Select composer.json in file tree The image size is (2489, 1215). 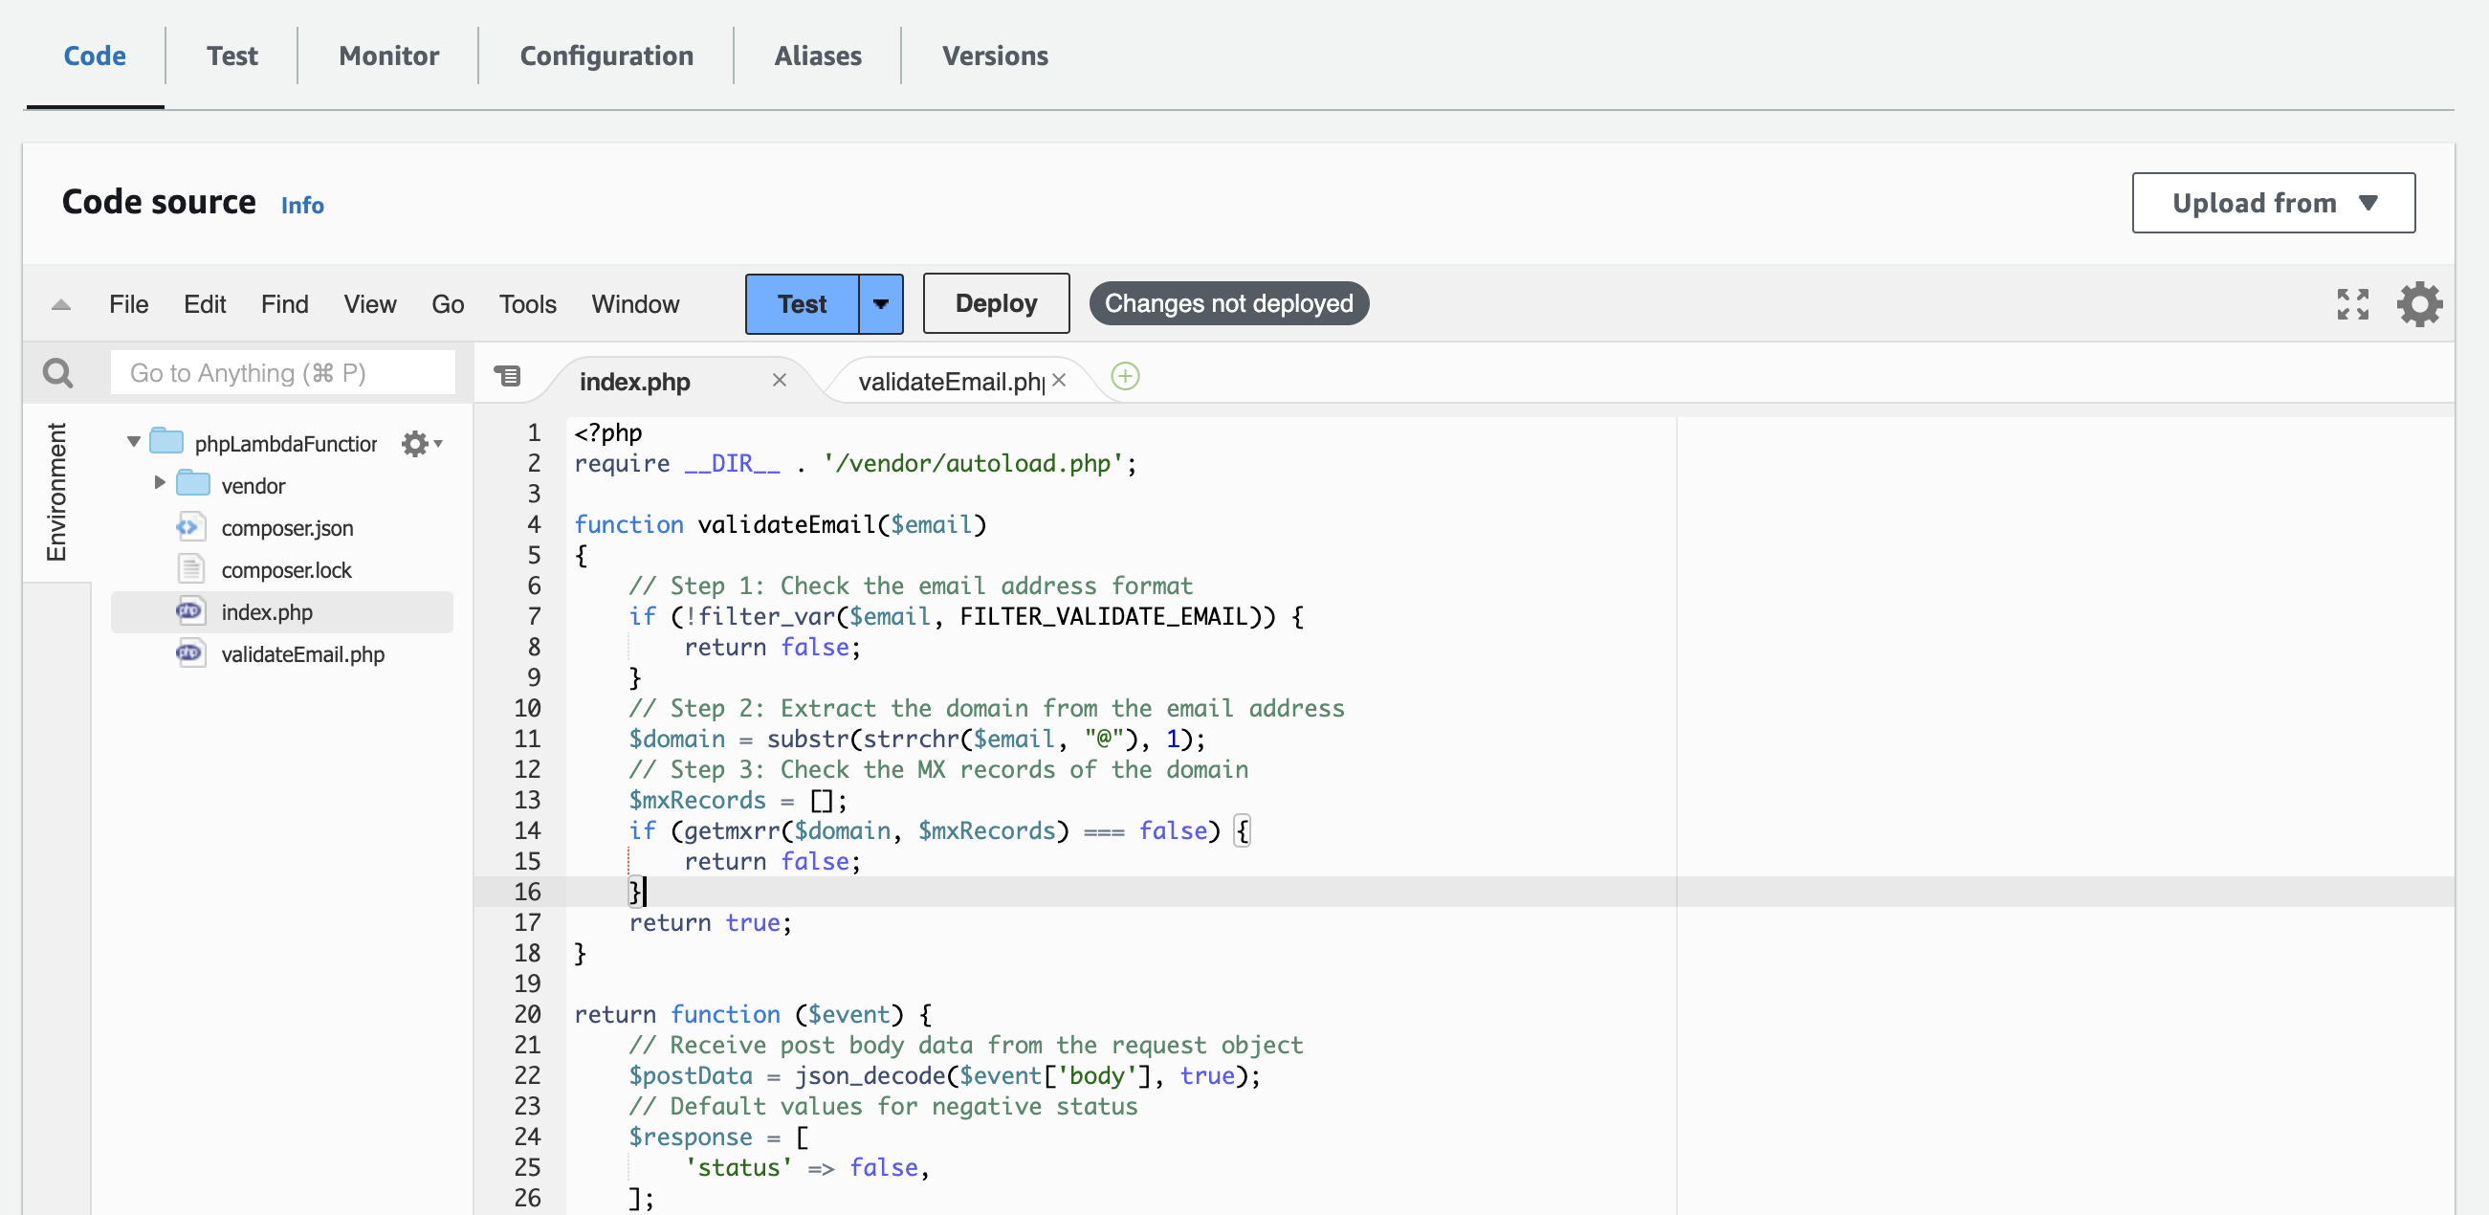tap(287, 528)
